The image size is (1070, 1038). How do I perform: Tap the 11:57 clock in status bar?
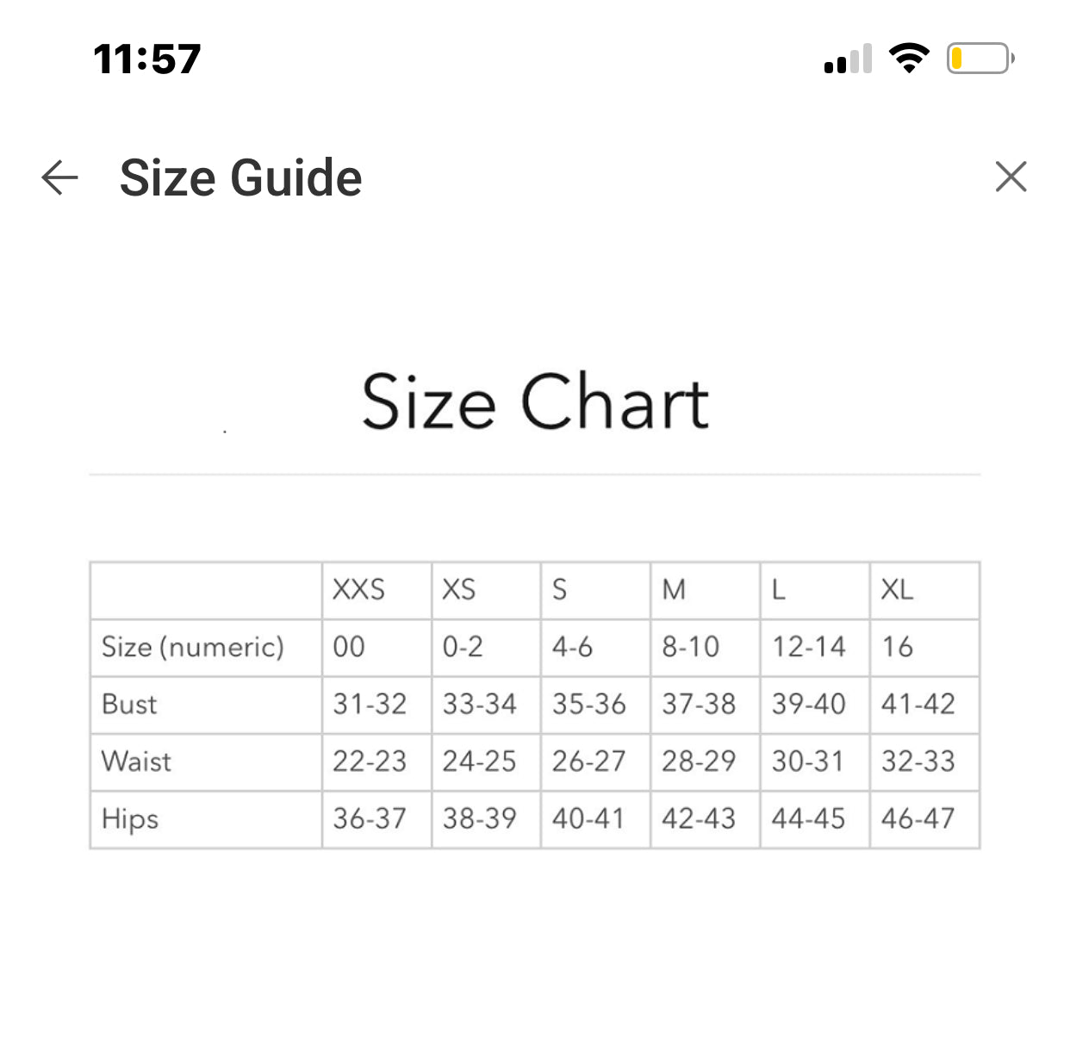pyautogui.click(x=146, y=59)
